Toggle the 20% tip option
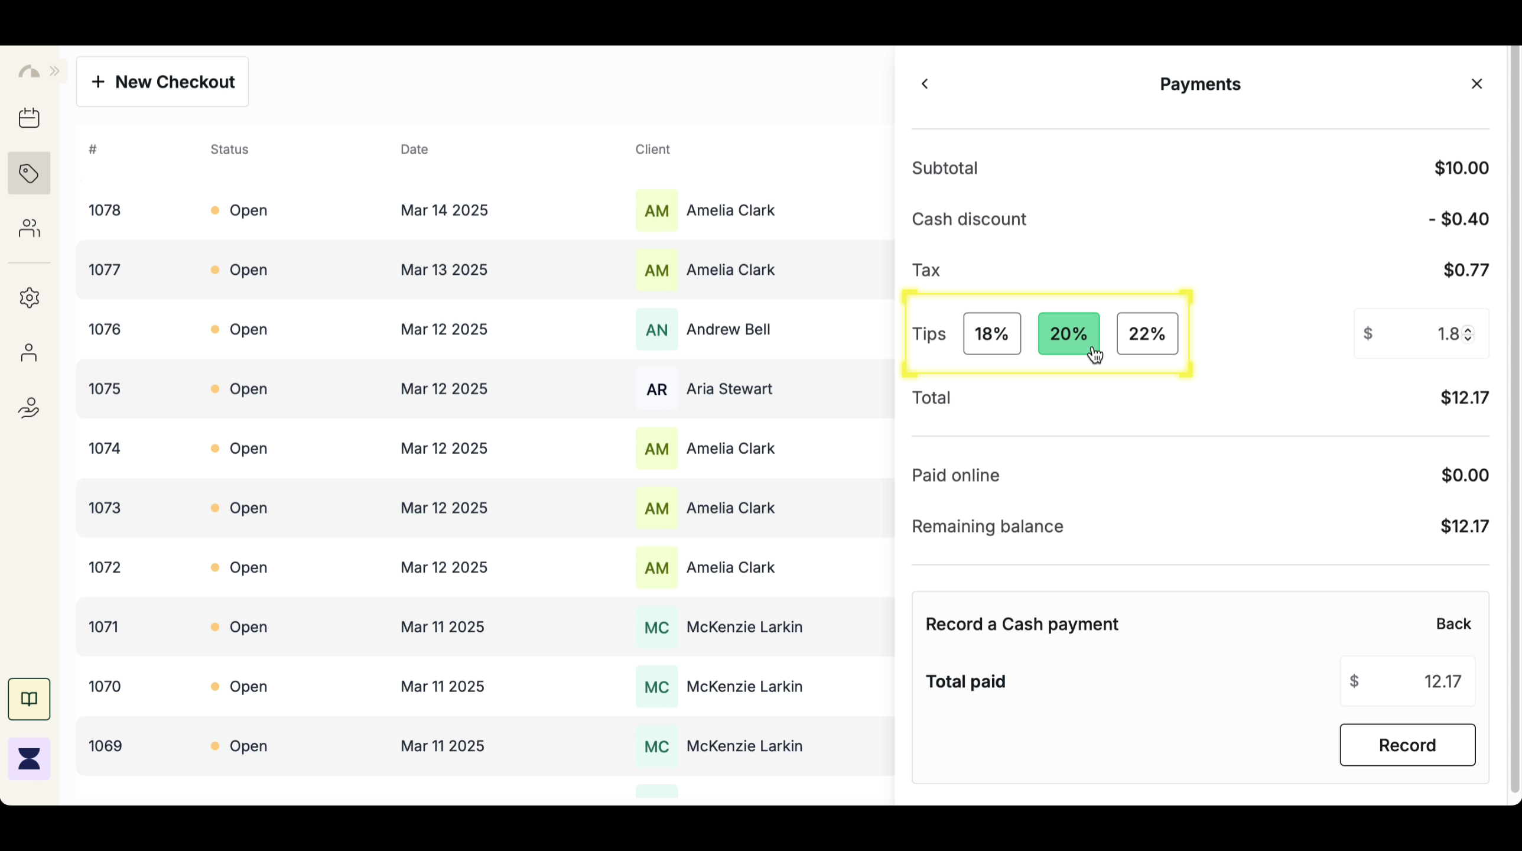The width and height of the screenshot is (1522, 851). tap(1068, 334)
